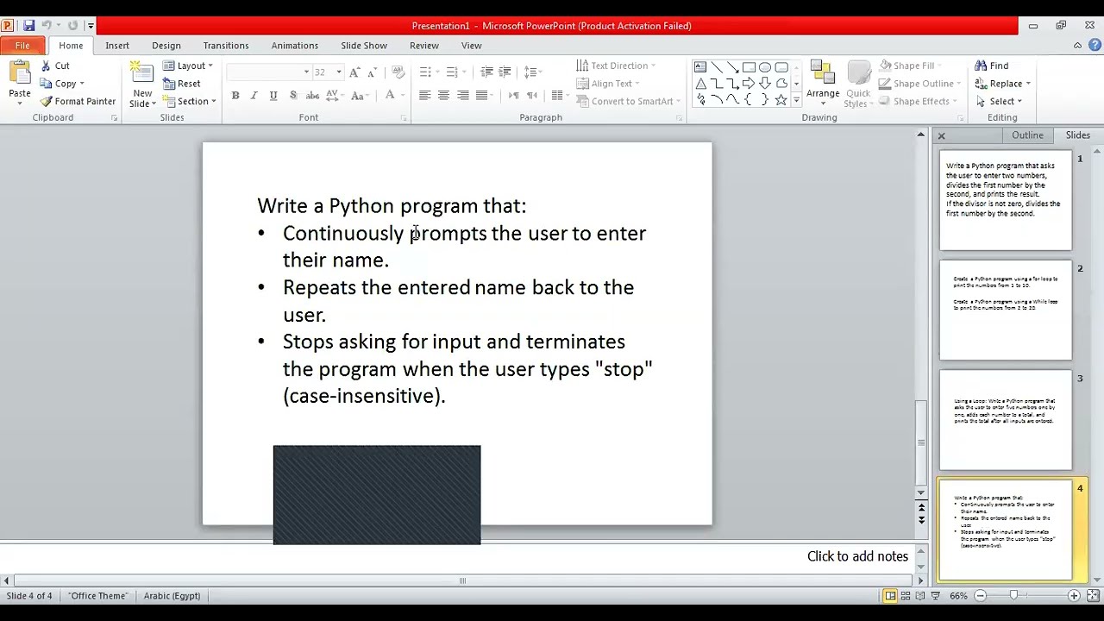Screen dimensions: 1104x621
Task: Open PowerPoint Help question mark
Action: (1095, 46)
